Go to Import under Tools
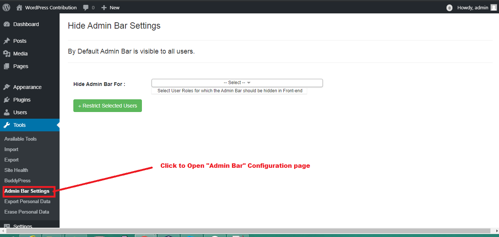This screenshot has width=499, height=237. (x=11, y=149)
